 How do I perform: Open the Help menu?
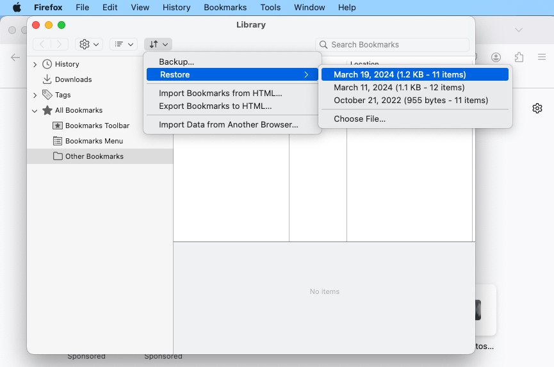tap(346, 8)
